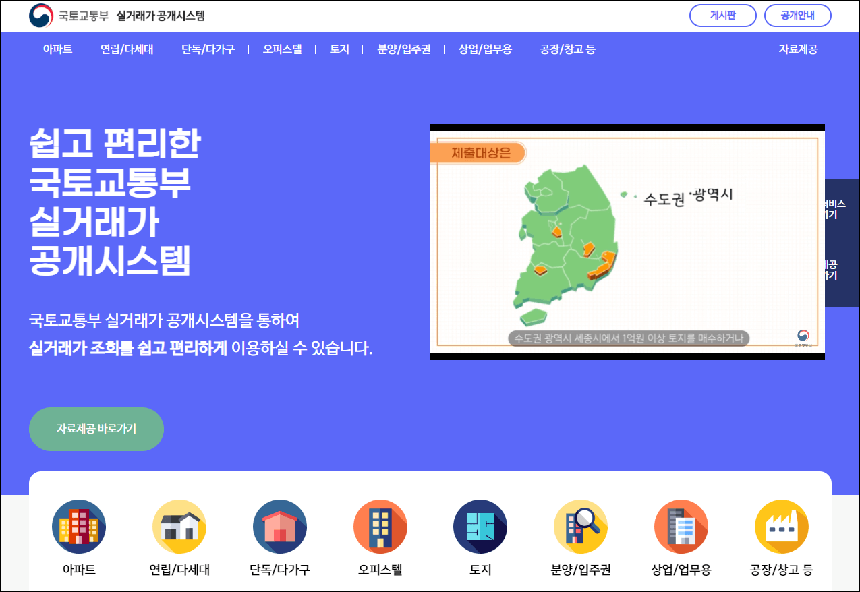This screenshot has height=592, width=860.
Task: Click the 국토교통부 taegeuk logo icon
Action: [41, 16]
